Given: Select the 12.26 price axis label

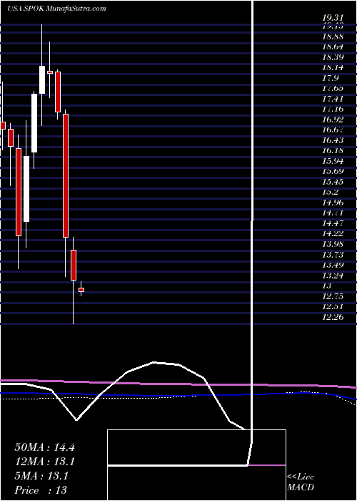Looking at the screenshot, I should 333,317.
